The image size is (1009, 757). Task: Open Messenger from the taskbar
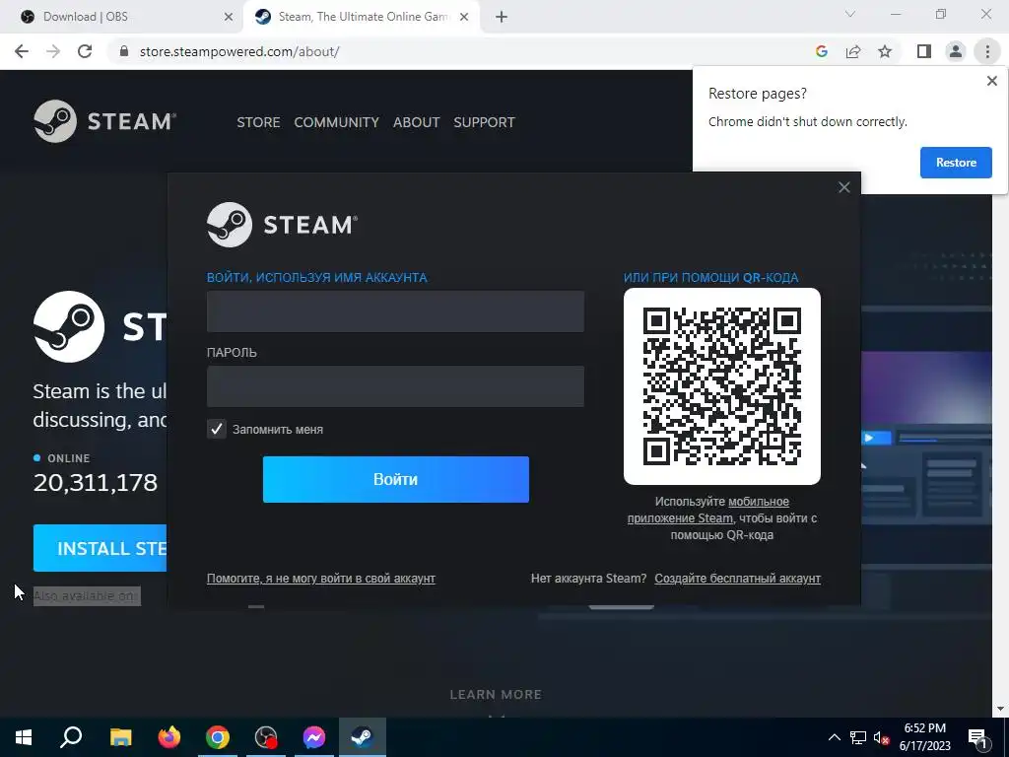(314, 737)
